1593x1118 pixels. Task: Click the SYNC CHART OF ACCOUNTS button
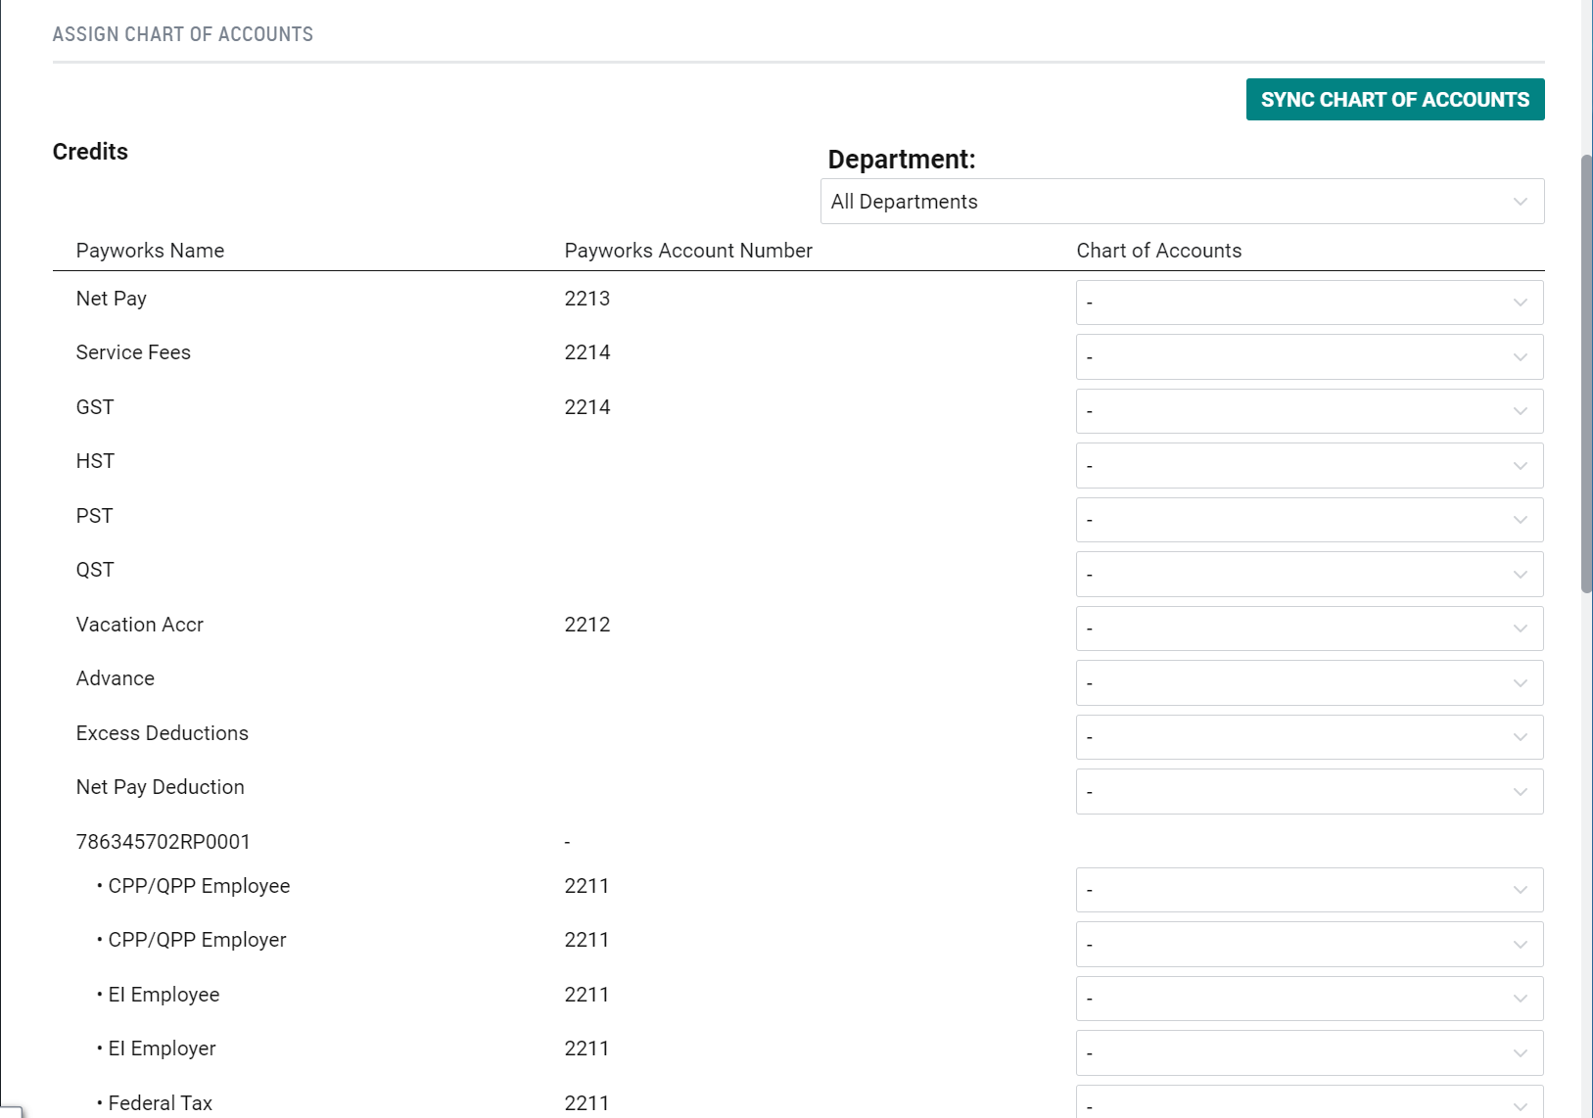tap(1394, 99)
